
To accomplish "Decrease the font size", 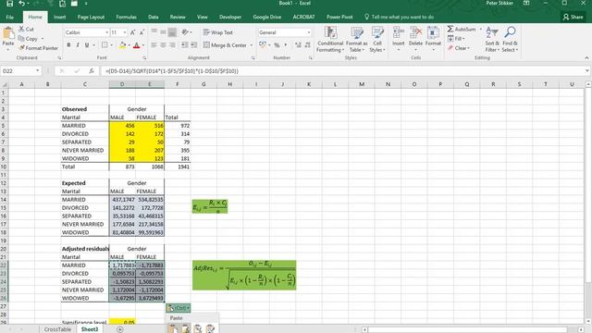I will [x=142, y=32].
